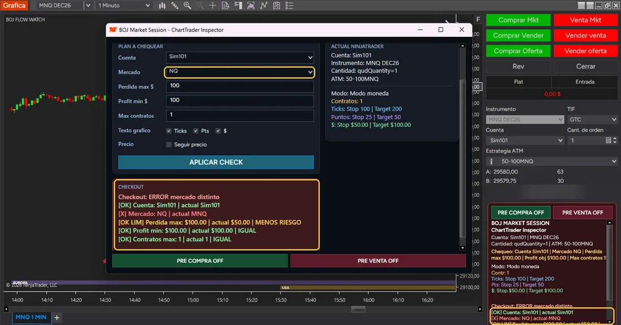Enable the Seguir precio checkbox
Image resolution: width=621 pixels, height=325 pixels.
coord(169,144)
